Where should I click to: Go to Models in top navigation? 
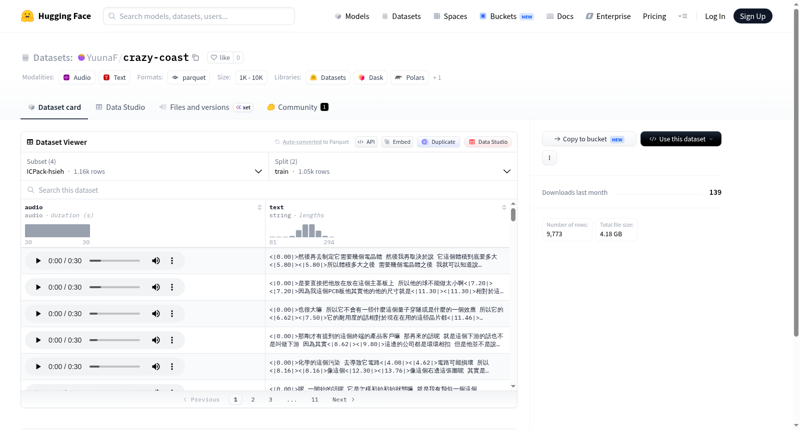[352, 16]
